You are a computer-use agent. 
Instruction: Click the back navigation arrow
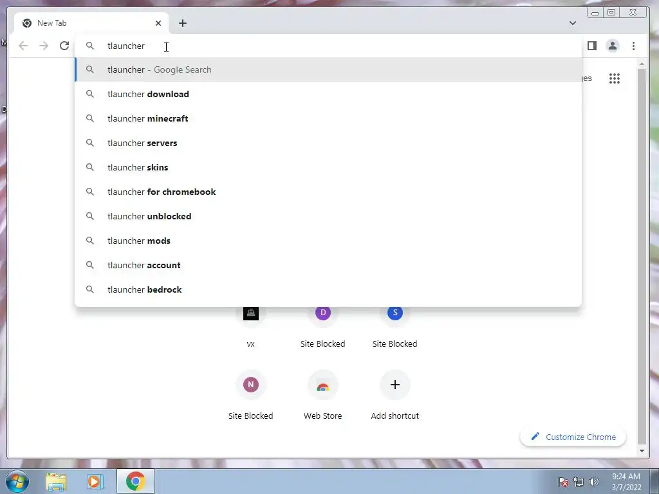point(23,46)
